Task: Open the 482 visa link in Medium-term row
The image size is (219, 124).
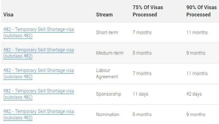Action: point(38,53)
